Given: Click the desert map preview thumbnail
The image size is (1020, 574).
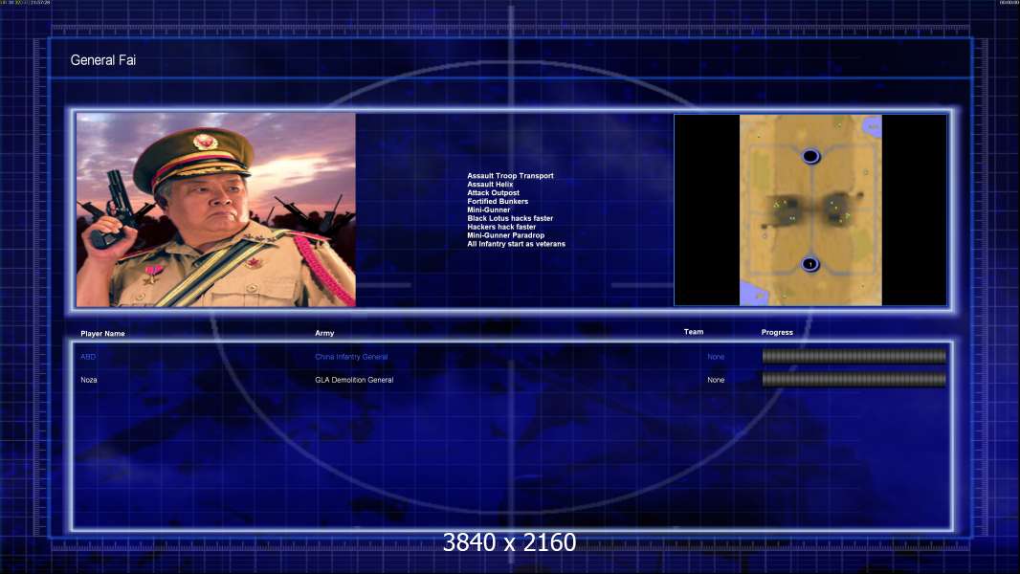Looking at the screenshot, I should coord(810,210).
